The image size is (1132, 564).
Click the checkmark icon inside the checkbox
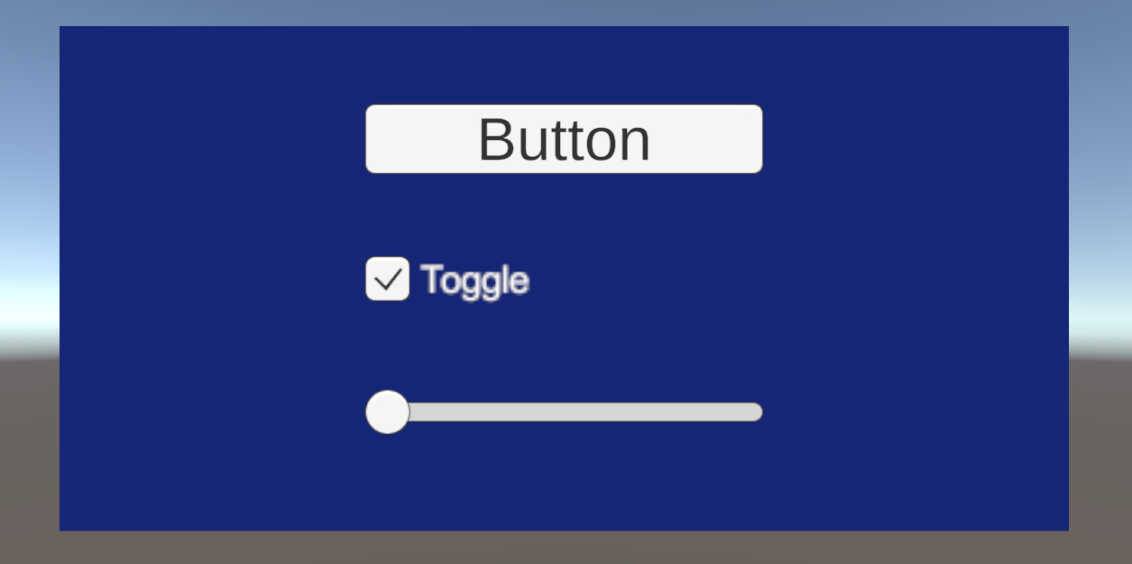coord(388,280)
